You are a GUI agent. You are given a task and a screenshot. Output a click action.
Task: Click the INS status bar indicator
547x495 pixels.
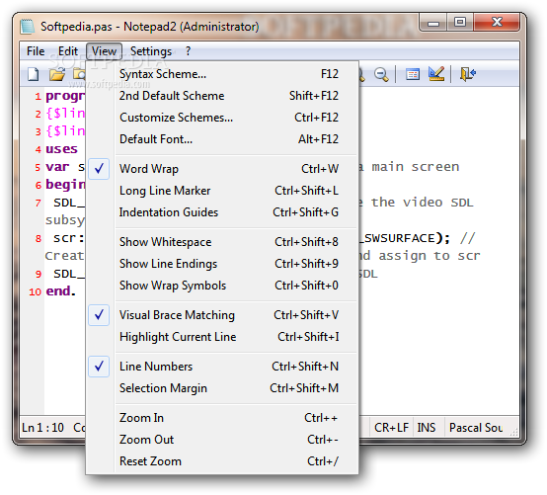[427, 427]
